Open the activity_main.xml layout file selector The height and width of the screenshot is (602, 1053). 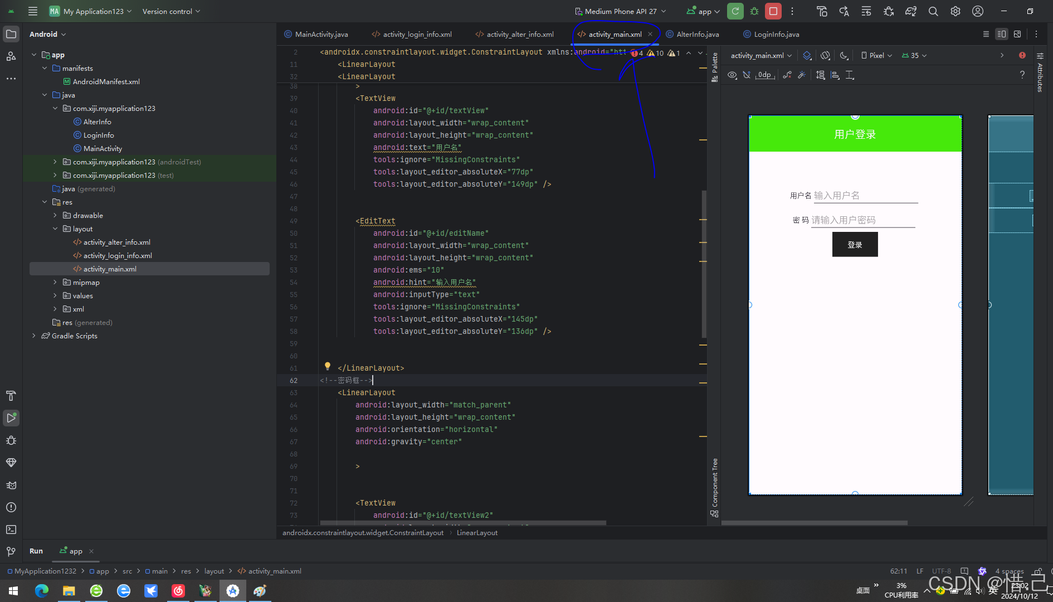point(761,55)
